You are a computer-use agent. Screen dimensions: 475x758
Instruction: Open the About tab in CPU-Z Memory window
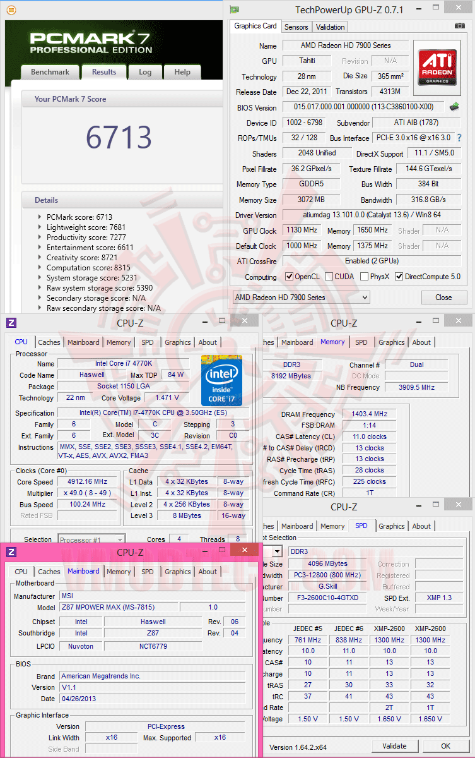point(421,342)
